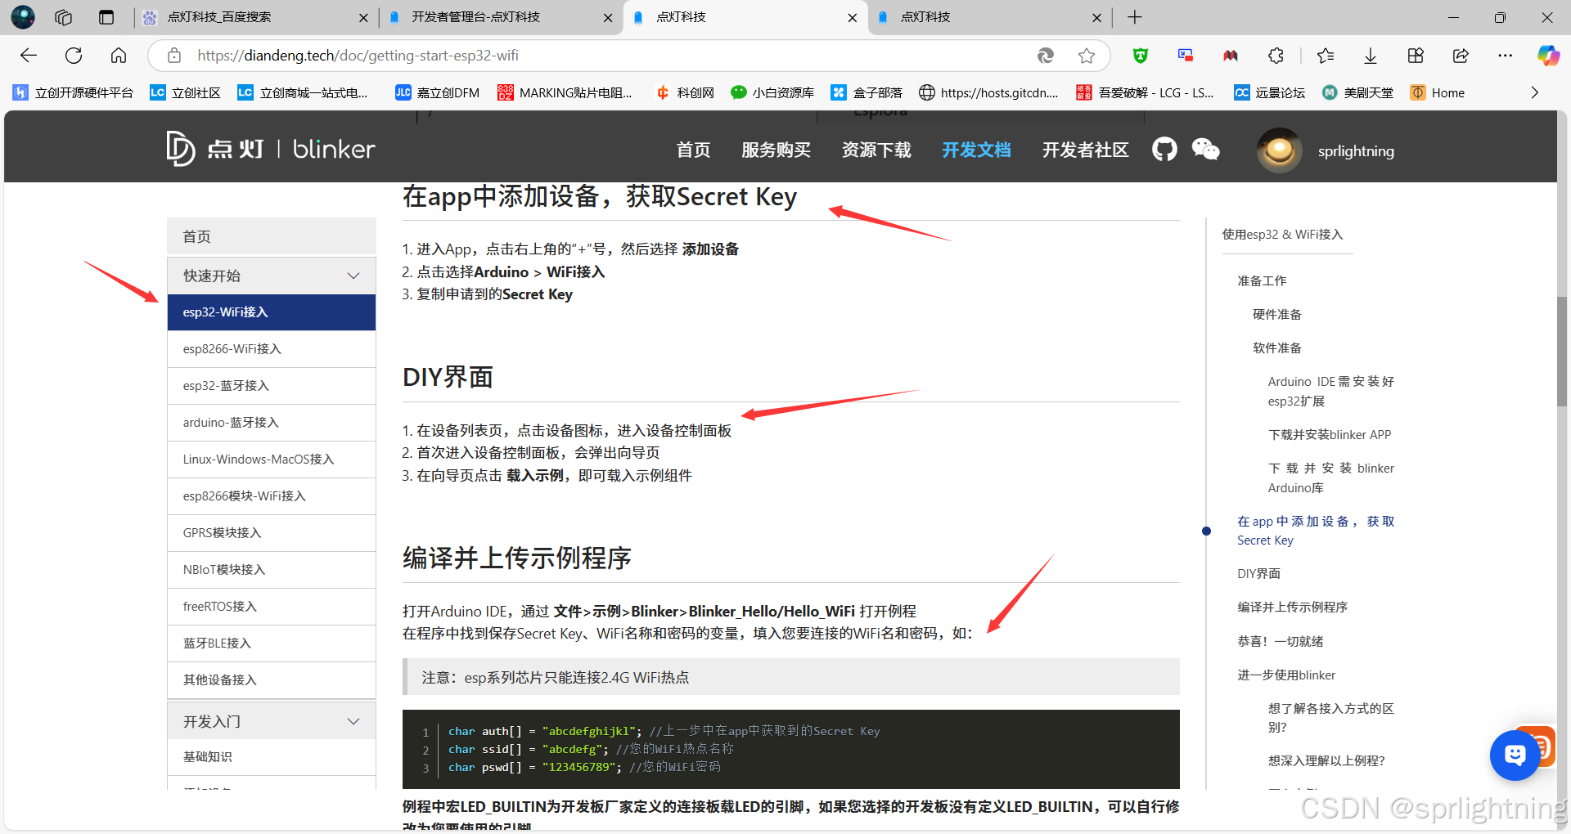Viewport: 1571px width, 834px height.
Task: Open 嘉立创DFM bookmark
Action: pos(438,92)
